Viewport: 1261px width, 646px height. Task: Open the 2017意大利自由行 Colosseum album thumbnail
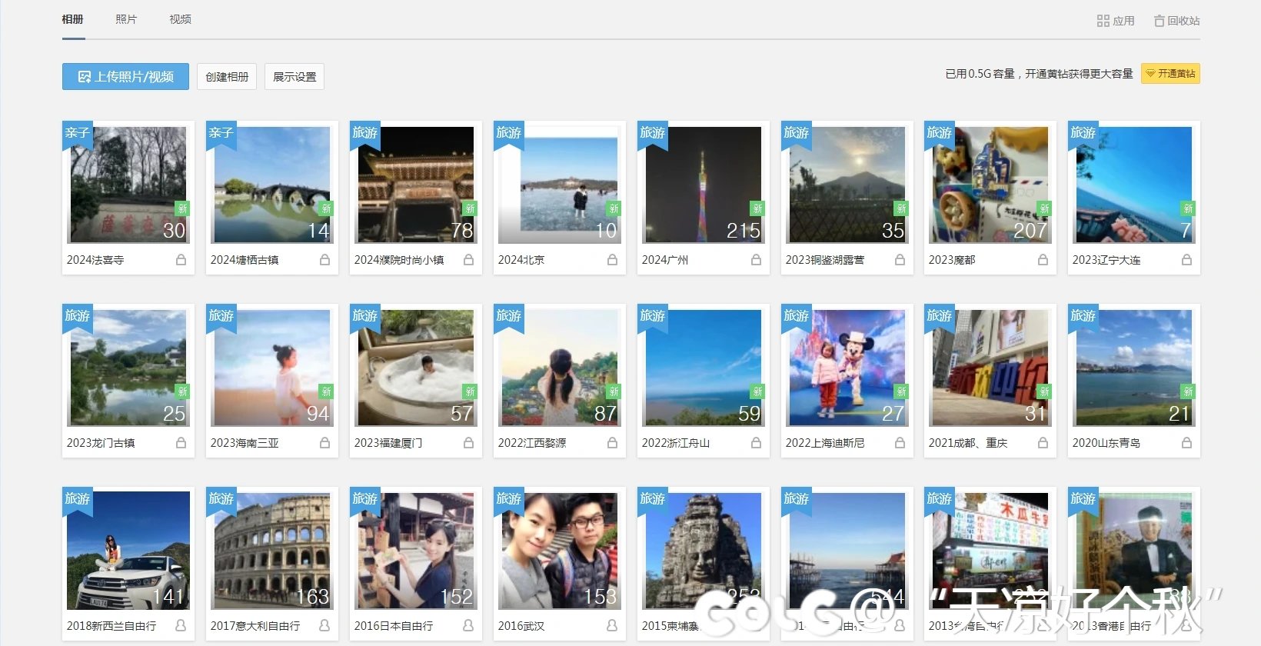271,551
